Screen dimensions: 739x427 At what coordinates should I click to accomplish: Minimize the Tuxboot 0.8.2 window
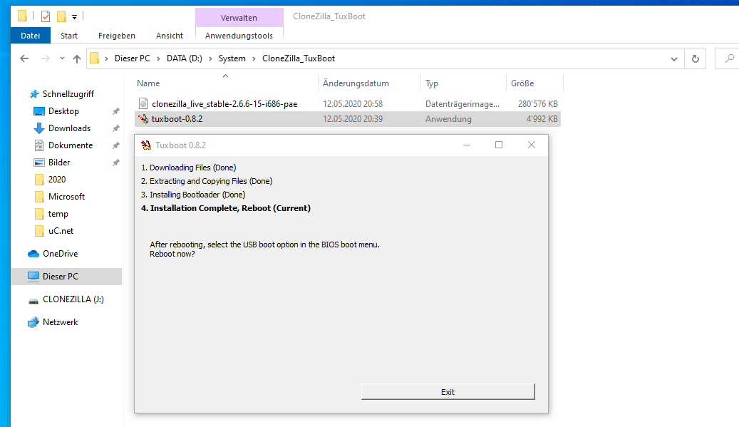tap(467, 145)
